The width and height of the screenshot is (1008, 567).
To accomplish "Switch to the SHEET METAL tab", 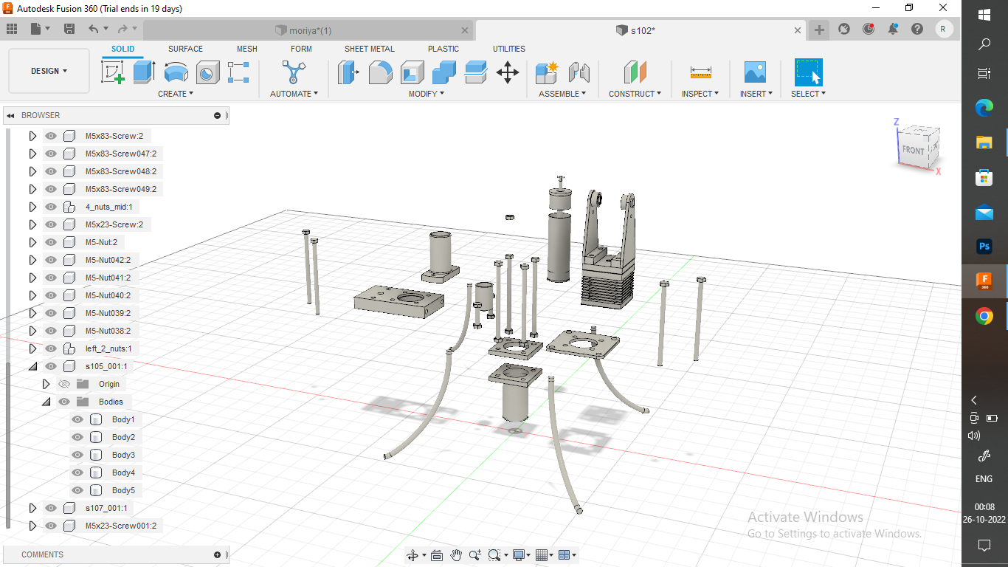I will pyautogui.click(x=369, y=49).
